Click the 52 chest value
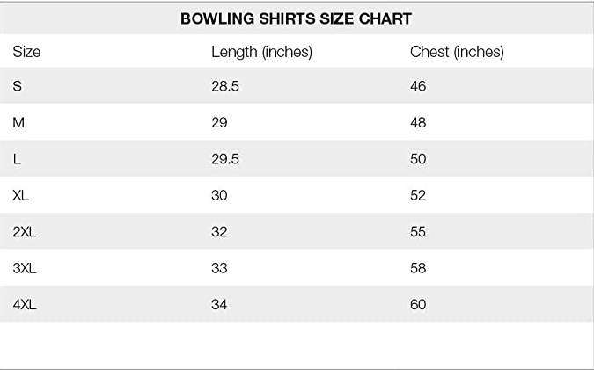The height and width of the screenshot is (370, 594). (x=418, y=195)
